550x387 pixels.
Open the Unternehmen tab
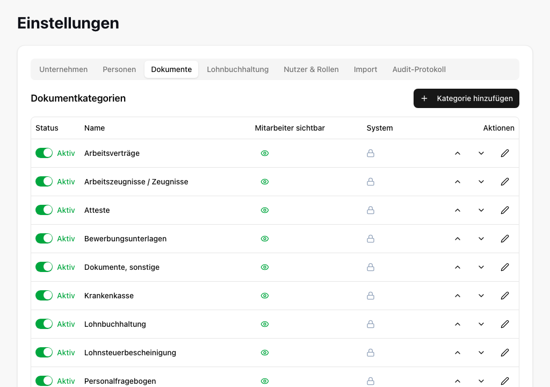point(63,69)
